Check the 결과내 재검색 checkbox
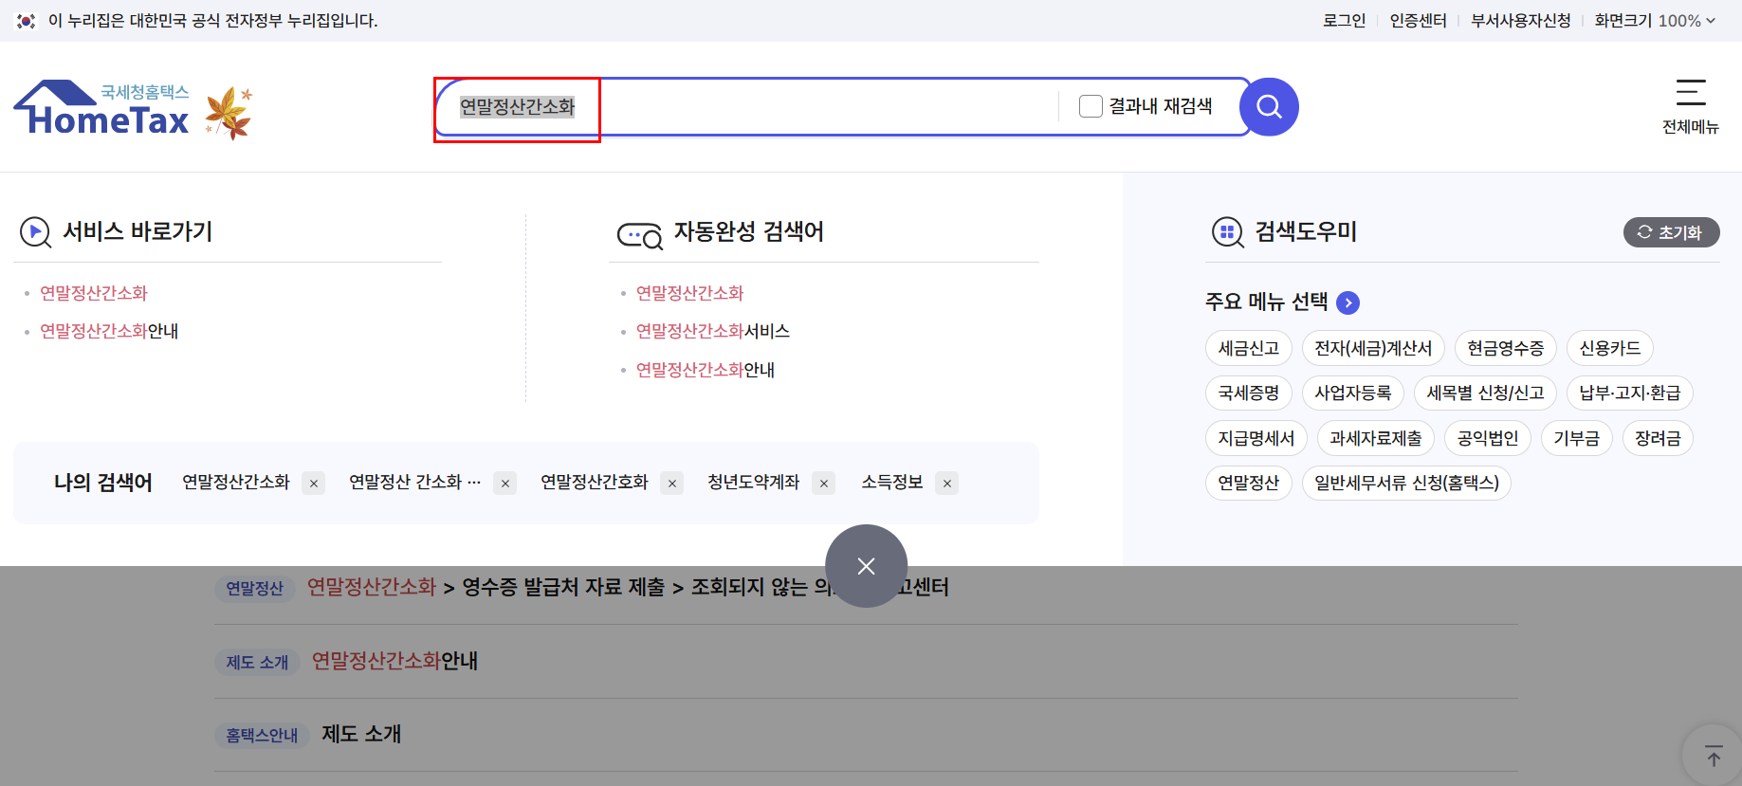Viewport: 1742px width, 786px height. point(1091,106)
